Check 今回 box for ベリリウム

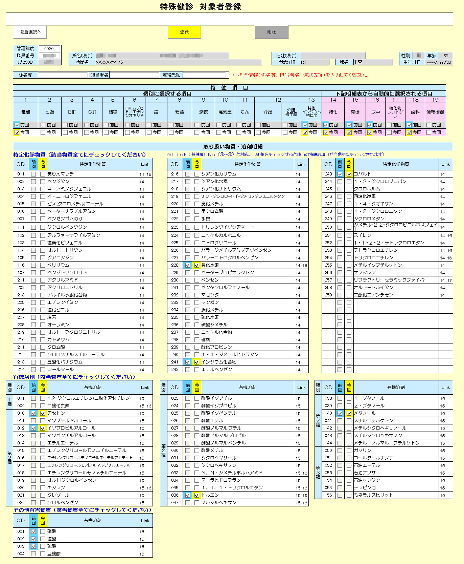click(x=43, y=265)
